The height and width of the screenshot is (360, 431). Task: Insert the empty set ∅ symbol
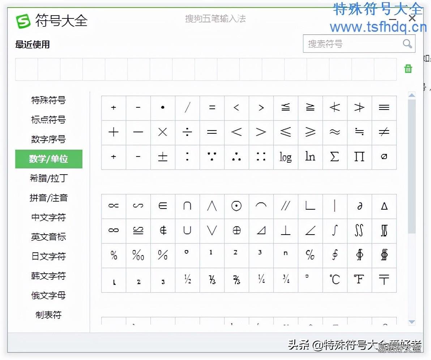pos(384,157)
